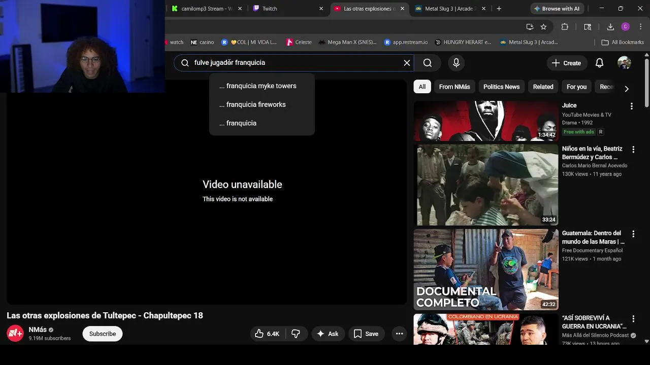Open the Juice movie thumbnail
The image size is (650, 365).
486,121
